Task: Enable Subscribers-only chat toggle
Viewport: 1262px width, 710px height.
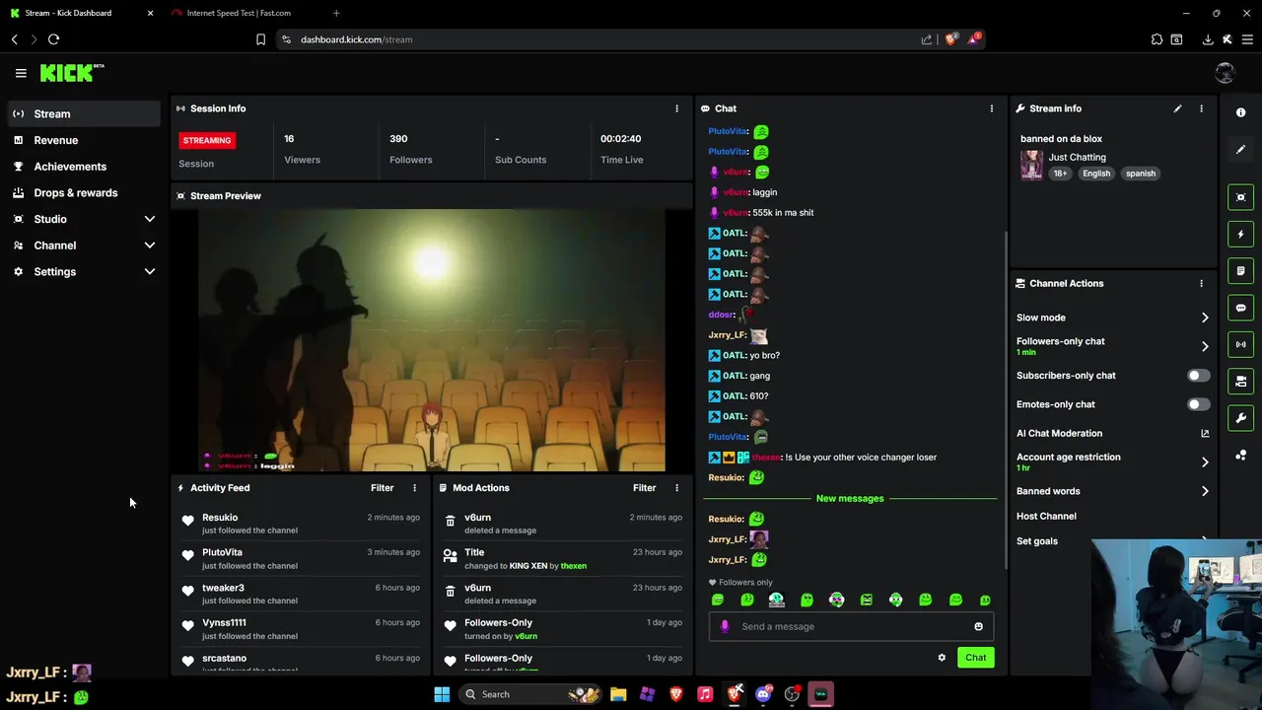Action: tap(1198, 376)
